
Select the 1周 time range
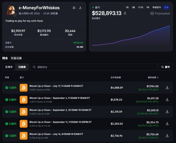coord(133,8)
